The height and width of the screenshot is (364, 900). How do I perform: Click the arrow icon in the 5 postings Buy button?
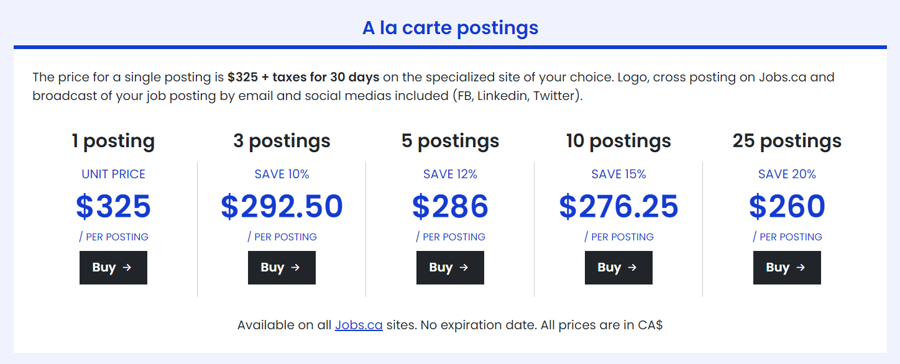pos(464,268)
